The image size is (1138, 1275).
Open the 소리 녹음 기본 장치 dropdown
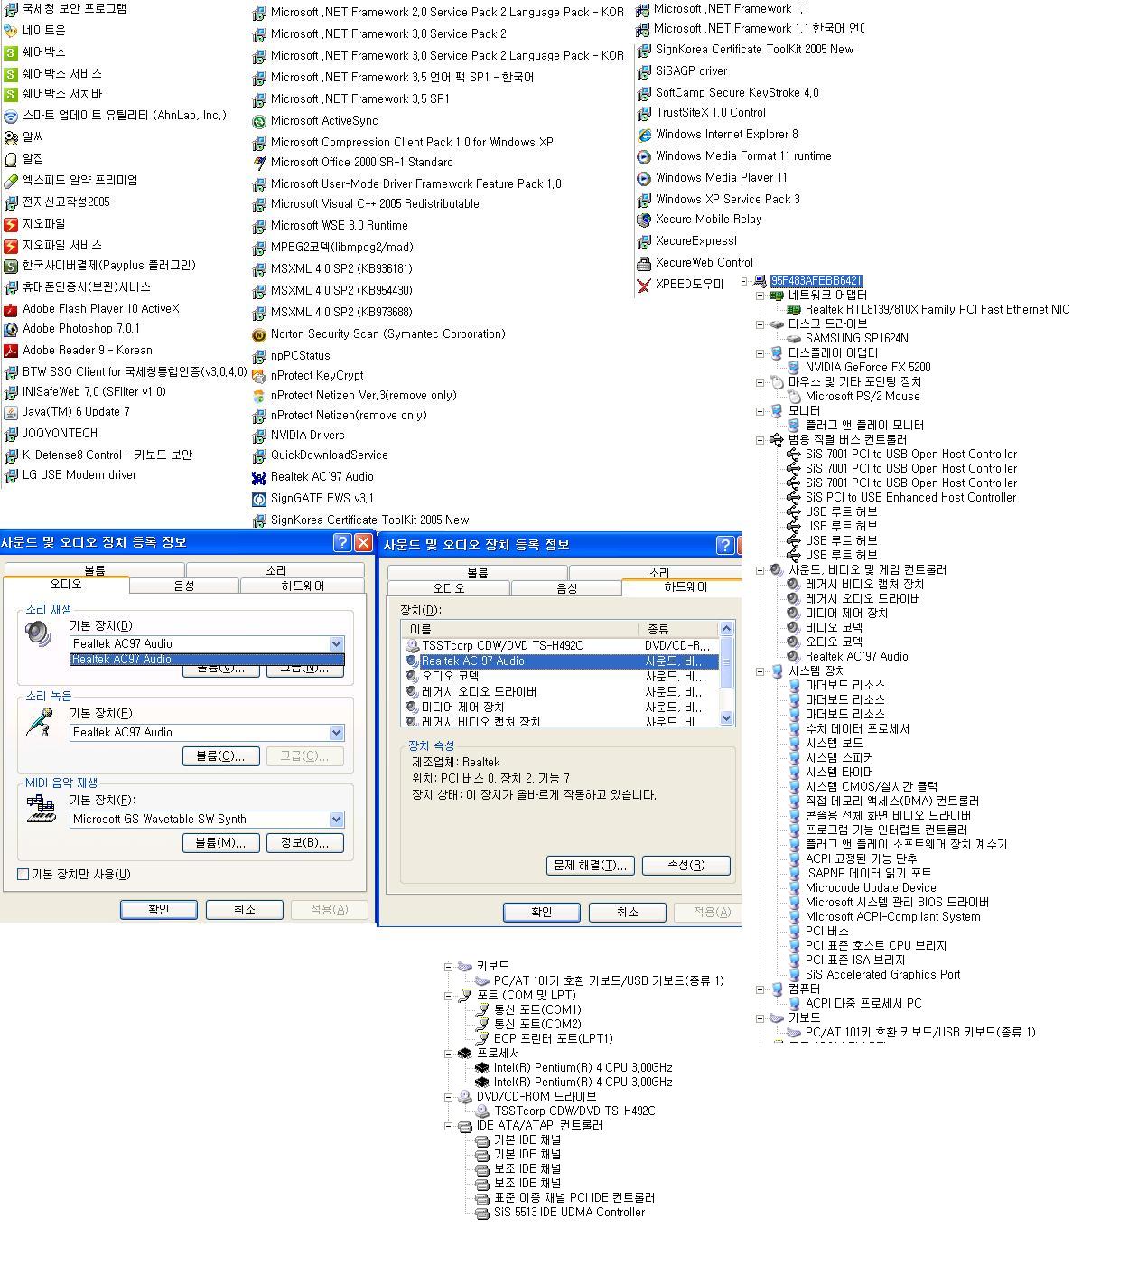pos(336,733)
